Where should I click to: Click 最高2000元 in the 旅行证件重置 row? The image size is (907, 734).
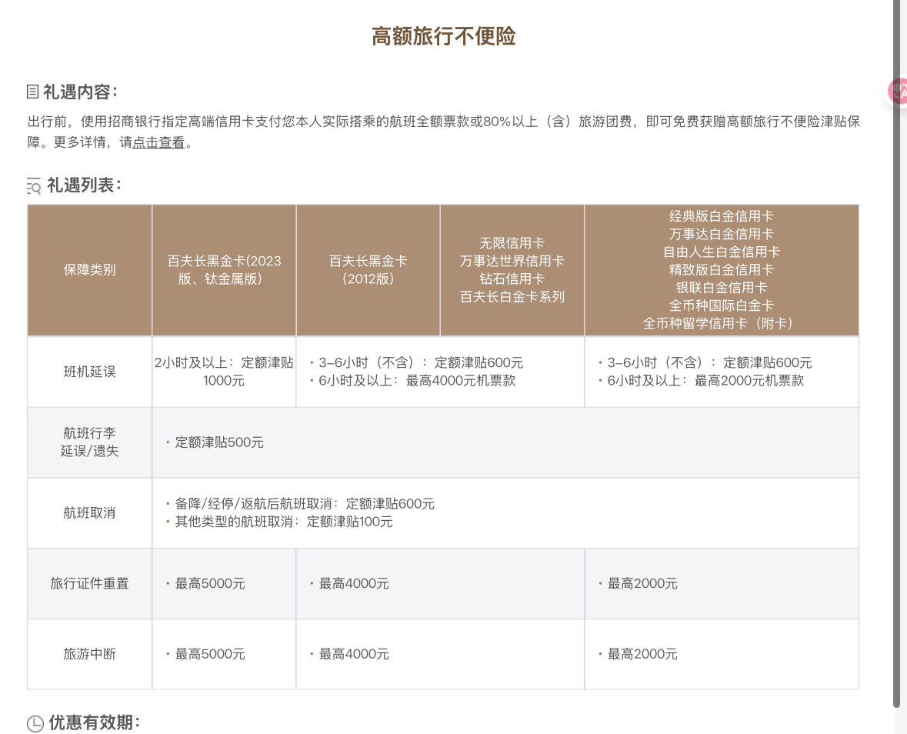pos(642,584)
